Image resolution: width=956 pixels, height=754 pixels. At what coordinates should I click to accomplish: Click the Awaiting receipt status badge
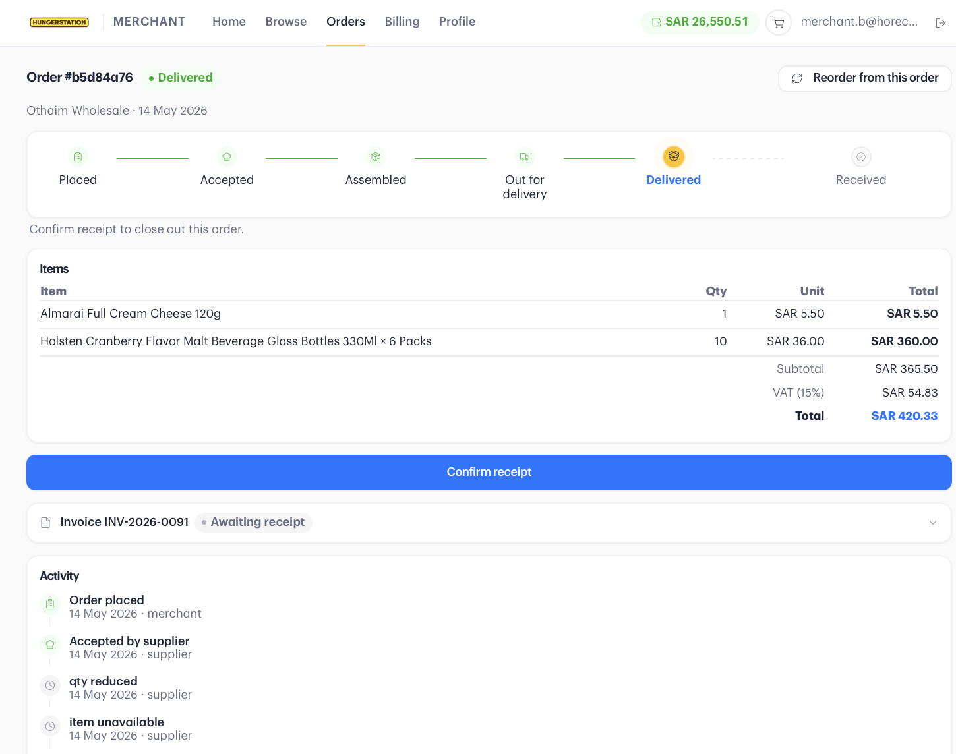253,523
